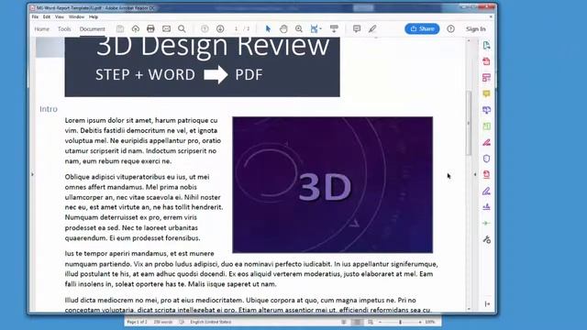Choose the Hand pan tool
Image resolution: width=587 pixels, height=330 pixels.
[x=283, y=28]
